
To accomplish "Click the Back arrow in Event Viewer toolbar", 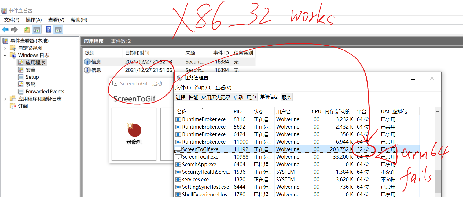I will [x=5, y=30].
